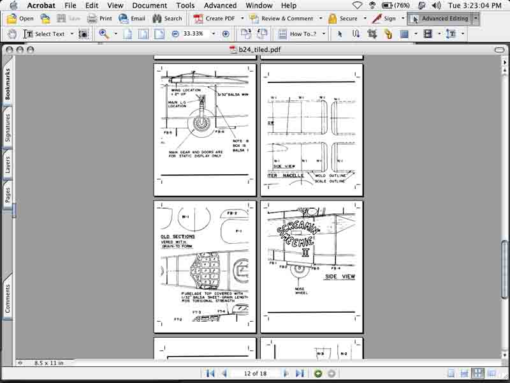The height and width of the screenshot is (383, 510).
Task: Expand the Select Text tool dropdown
Action: pos(72,34)
